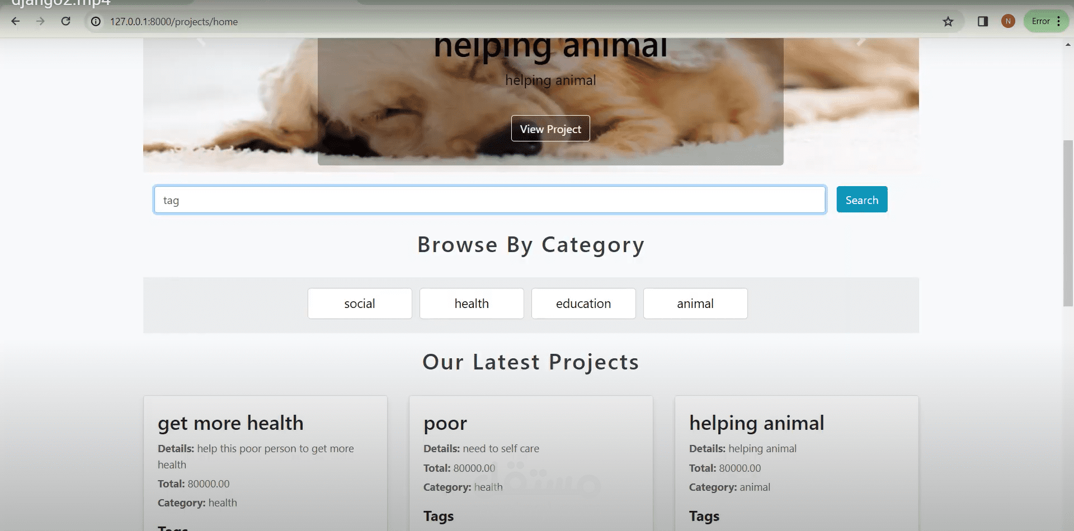Click the Error update chip
The width and height of the screenshot is (1074, 531).
1040,21
